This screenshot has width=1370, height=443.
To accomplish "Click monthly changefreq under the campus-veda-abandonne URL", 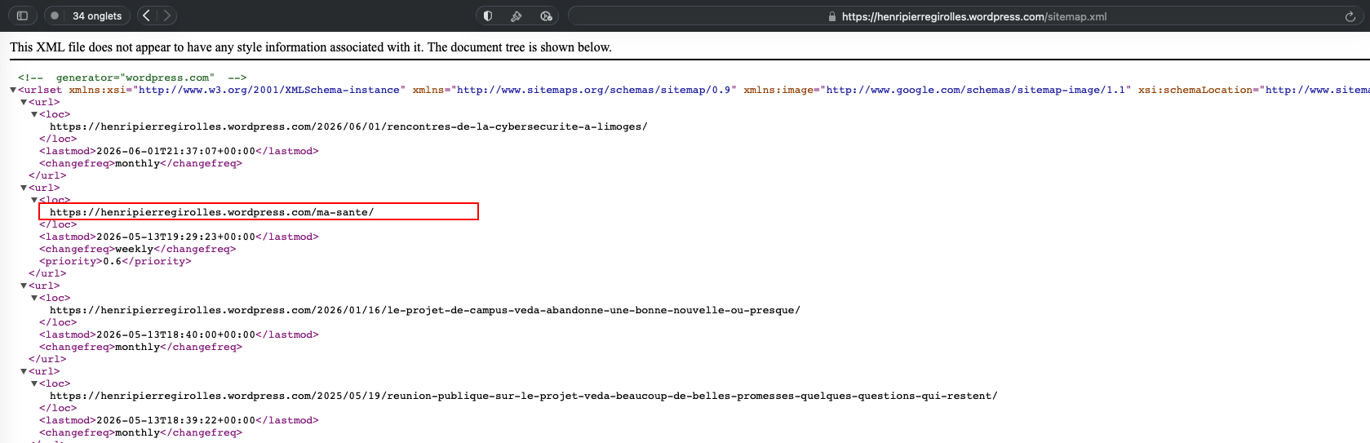I will (x=137, y=347).
